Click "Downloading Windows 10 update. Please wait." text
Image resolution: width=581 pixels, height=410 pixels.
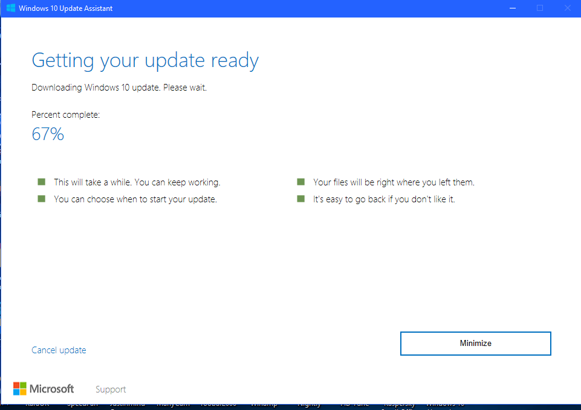119,88
